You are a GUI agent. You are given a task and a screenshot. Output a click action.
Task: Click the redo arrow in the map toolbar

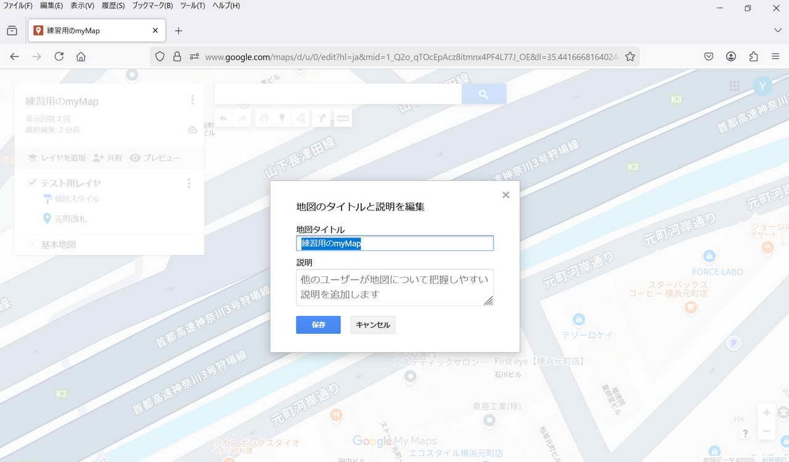(242, 118)
